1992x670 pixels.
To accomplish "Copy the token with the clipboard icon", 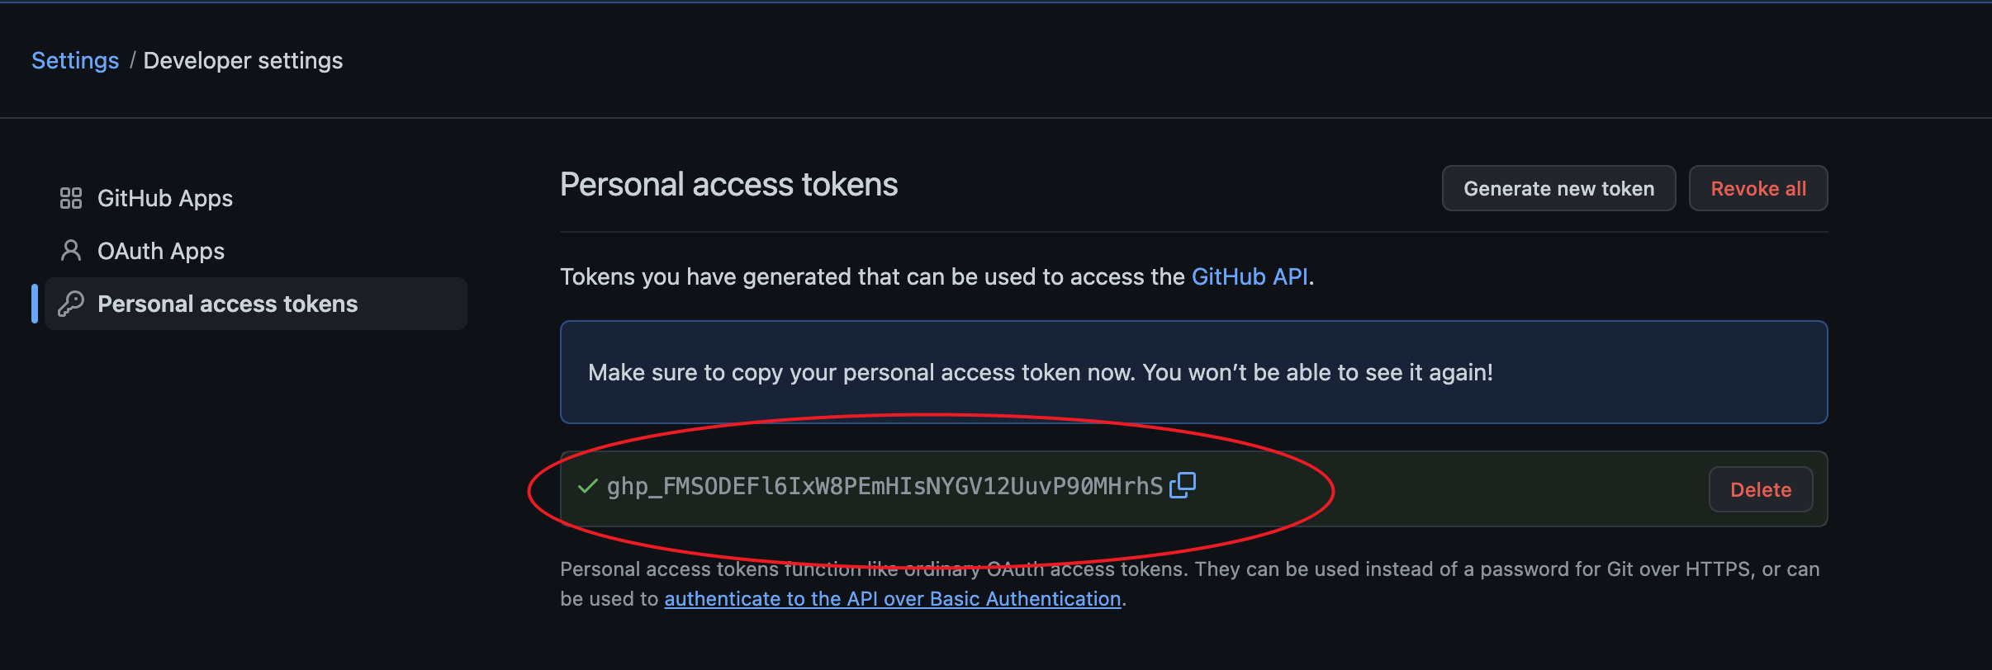I will pos(1183,485).
